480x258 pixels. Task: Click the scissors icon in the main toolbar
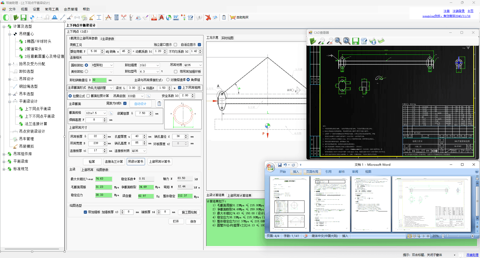point(124,17)
